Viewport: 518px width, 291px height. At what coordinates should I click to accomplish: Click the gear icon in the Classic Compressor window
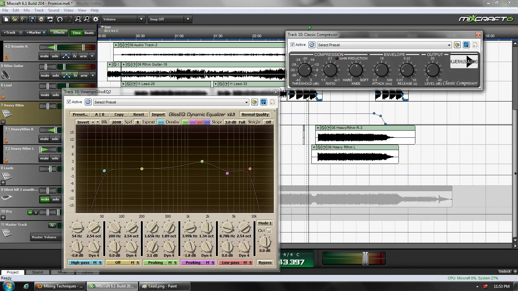[312, 45]
